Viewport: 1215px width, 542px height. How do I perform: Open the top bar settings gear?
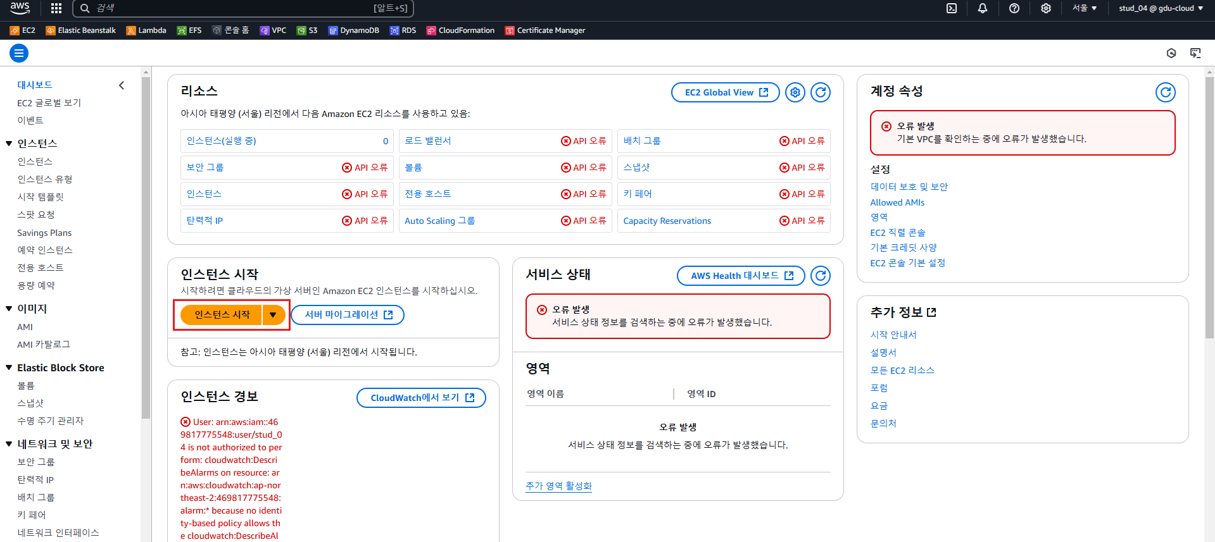(1046, 8)
